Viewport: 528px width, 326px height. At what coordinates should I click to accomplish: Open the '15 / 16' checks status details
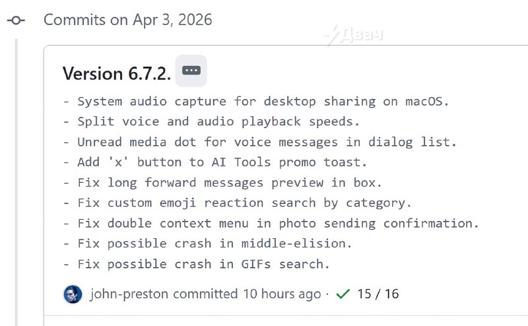pyautogui.click(x=378, y=294)
